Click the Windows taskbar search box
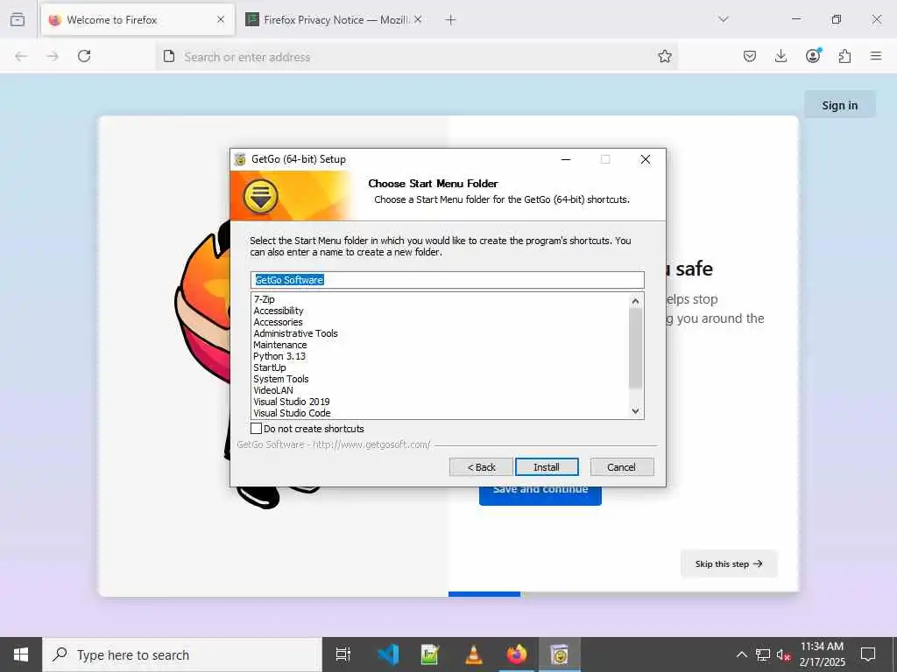This screenshot has height=672, width=897. pos(182,654)
